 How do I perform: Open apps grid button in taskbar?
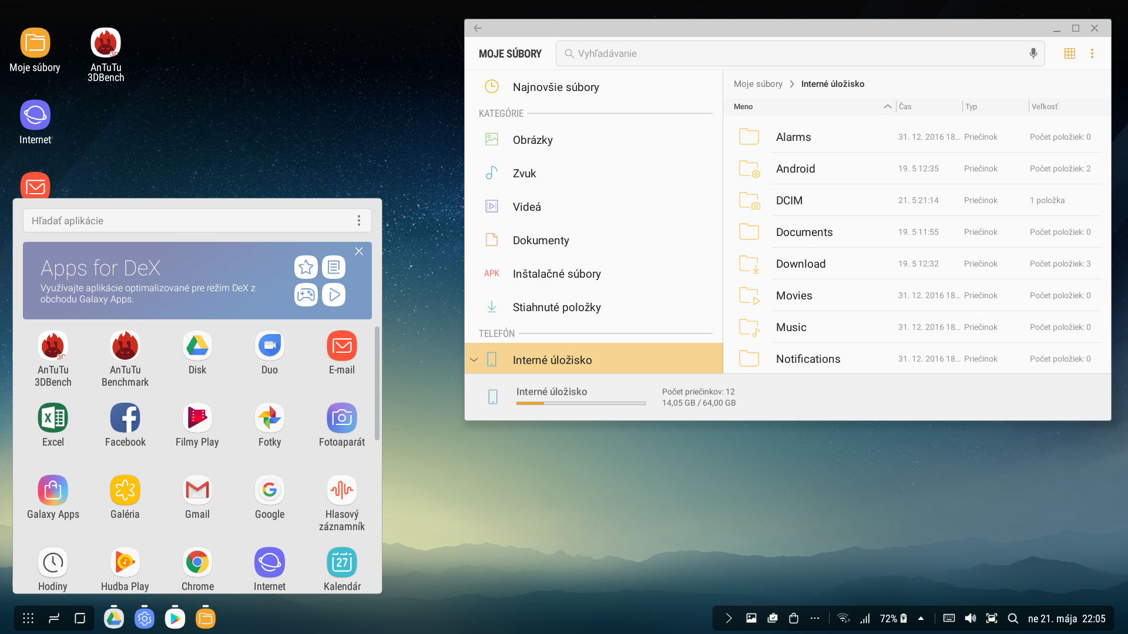pos(28,618)
